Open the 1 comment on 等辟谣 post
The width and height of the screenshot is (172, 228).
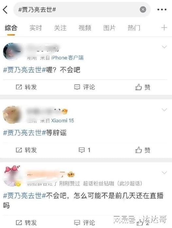85,150
